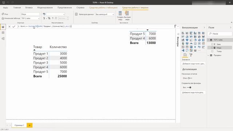
Task: Open the Файл menu tab
Action: pos(6,8)
